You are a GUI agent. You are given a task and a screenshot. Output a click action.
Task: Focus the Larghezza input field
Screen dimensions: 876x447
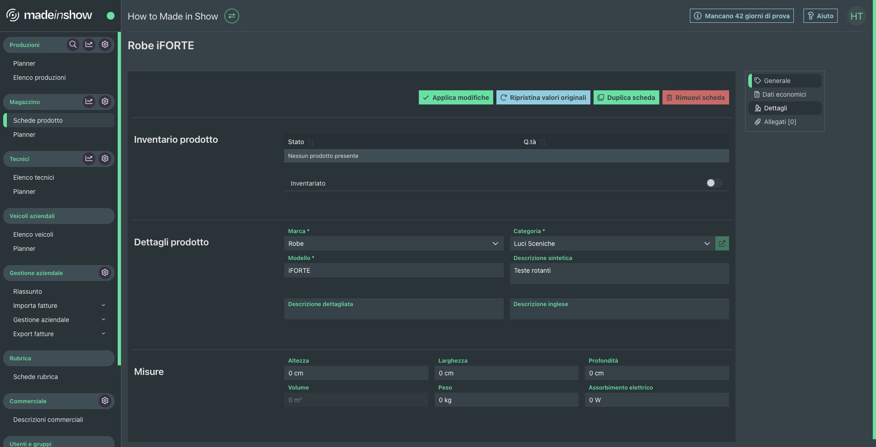pyautogui.click(x=506, y=373)
